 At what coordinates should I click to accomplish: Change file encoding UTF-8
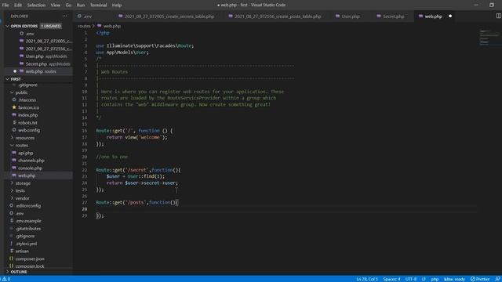[411, 279]
